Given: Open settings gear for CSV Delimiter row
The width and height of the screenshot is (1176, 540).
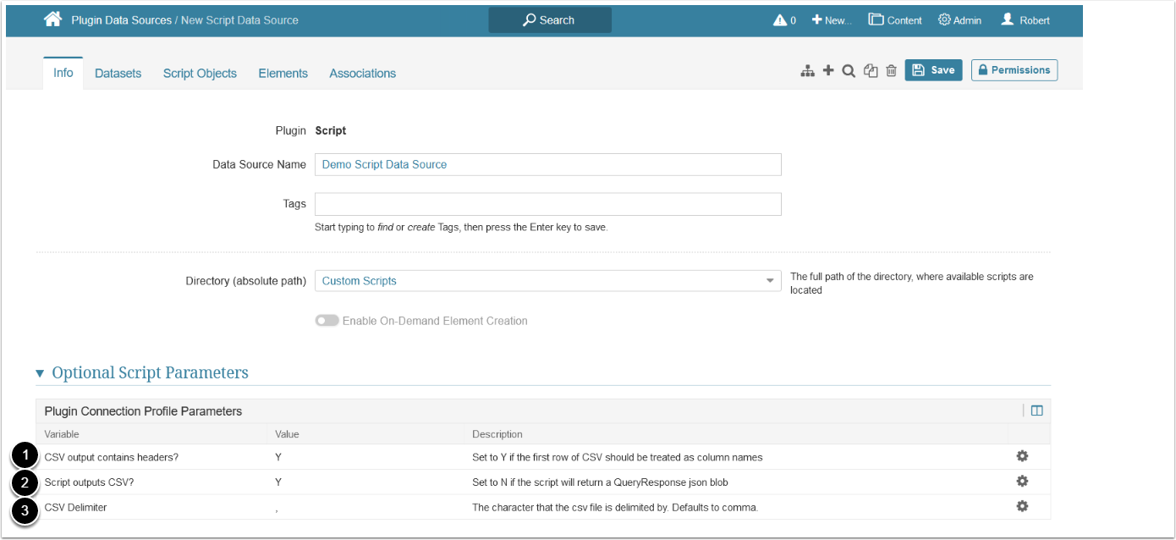Looking at the screenshot, I should coord(1022,506).
